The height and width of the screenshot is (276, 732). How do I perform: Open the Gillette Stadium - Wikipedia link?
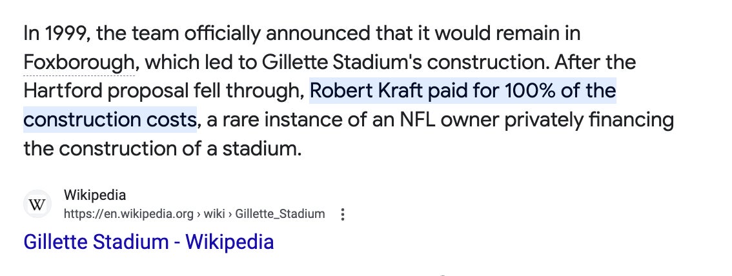tap(148, 242)
